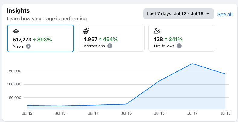Switch to the Net follows metric card

click(x=182, y=38)
